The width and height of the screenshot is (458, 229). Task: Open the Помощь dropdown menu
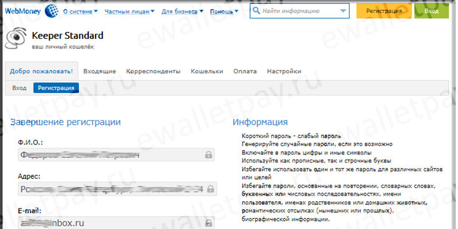click(224, 11)
